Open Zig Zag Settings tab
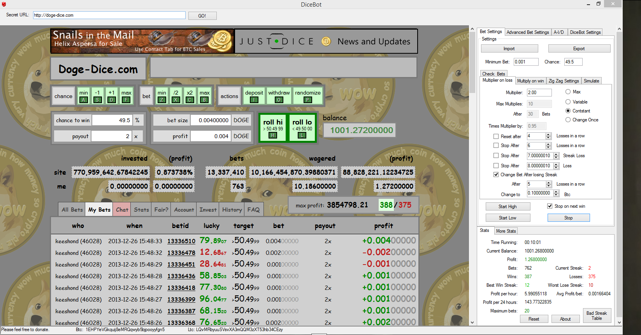The image size is (641, 335). [564, 81]
